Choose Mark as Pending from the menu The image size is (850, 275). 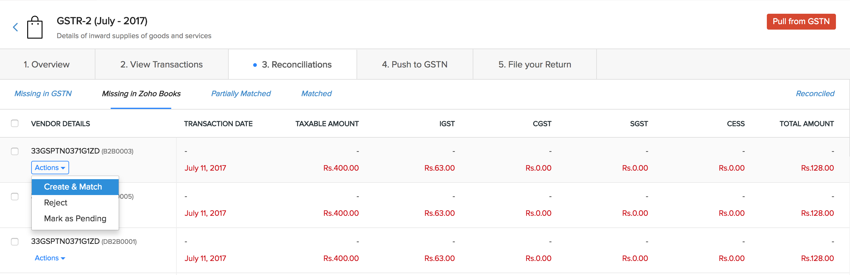point(75,218)
